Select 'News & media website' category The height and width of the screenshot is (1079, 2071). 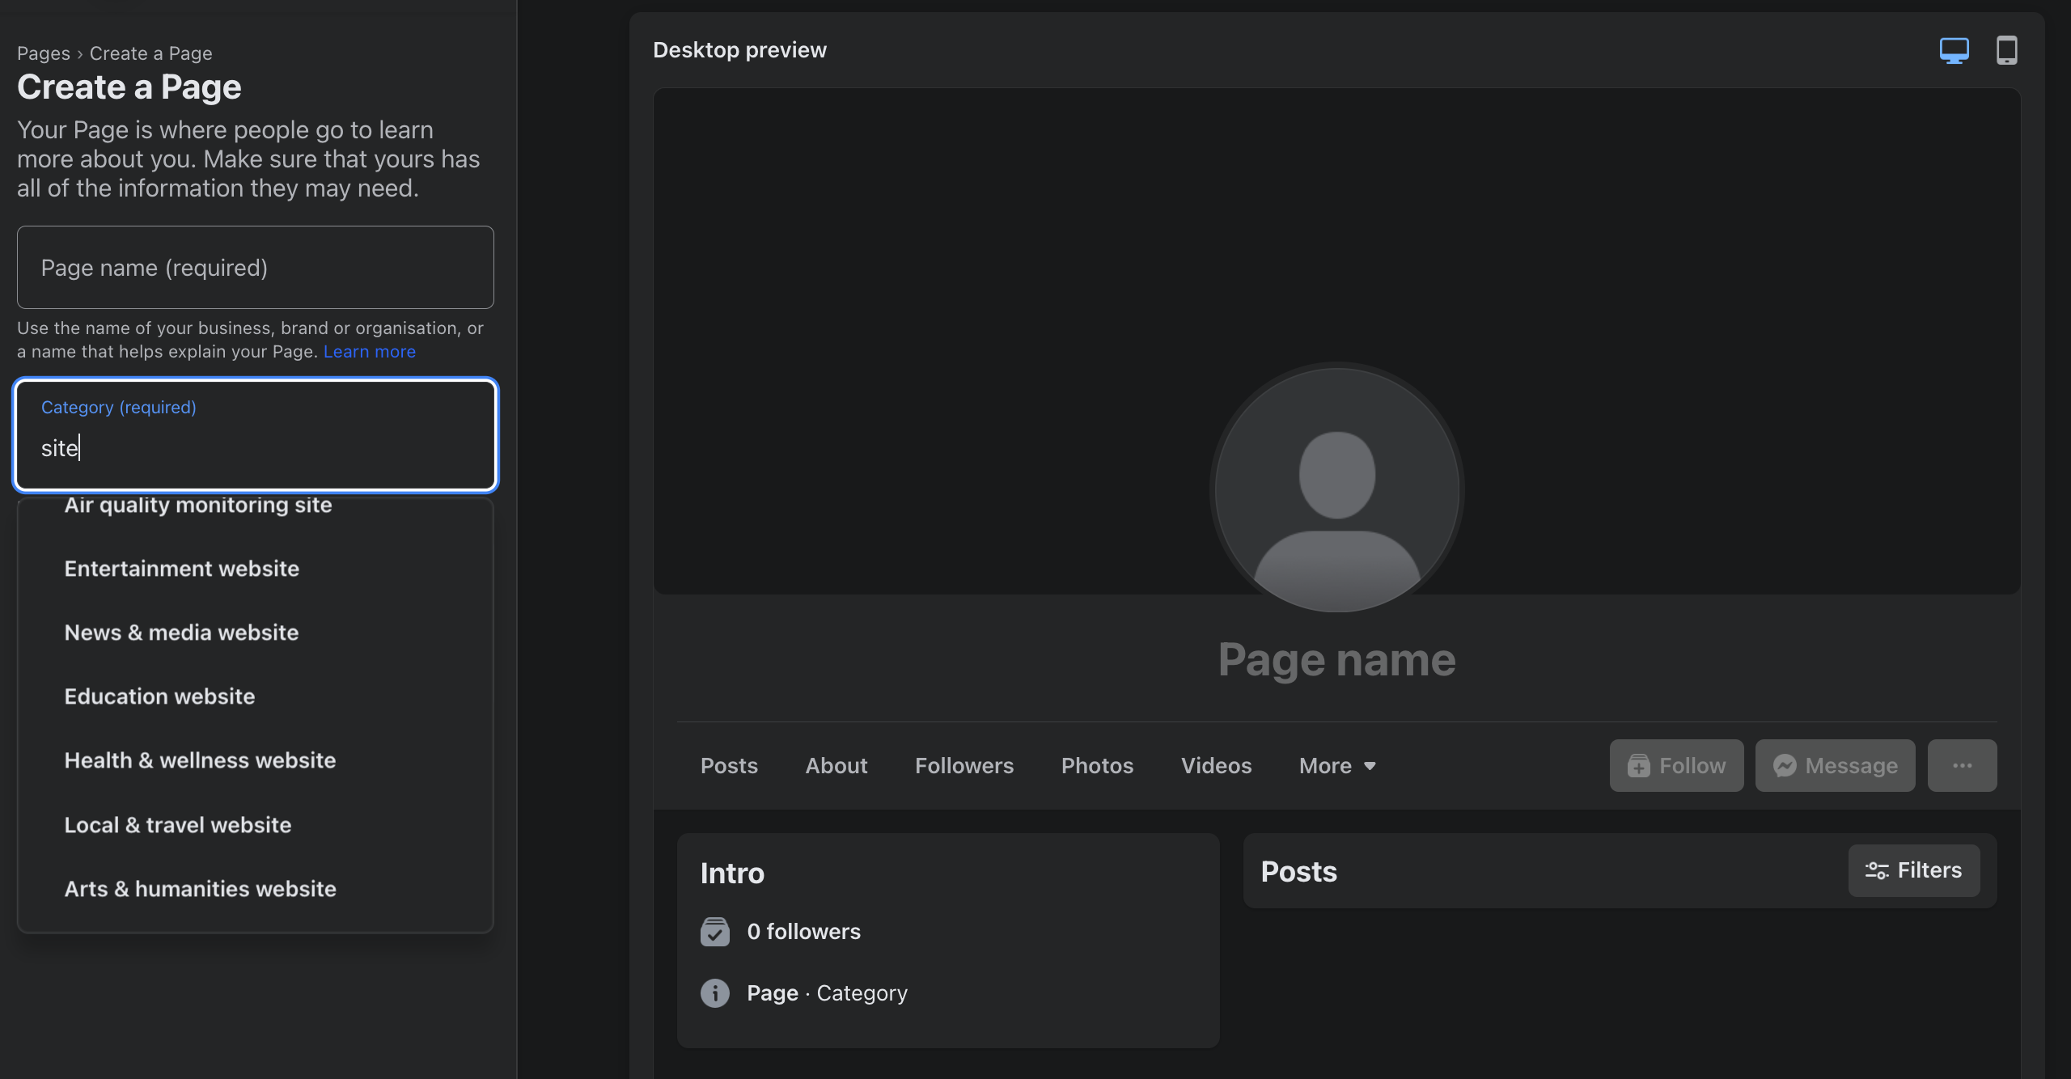coord(180,631)
